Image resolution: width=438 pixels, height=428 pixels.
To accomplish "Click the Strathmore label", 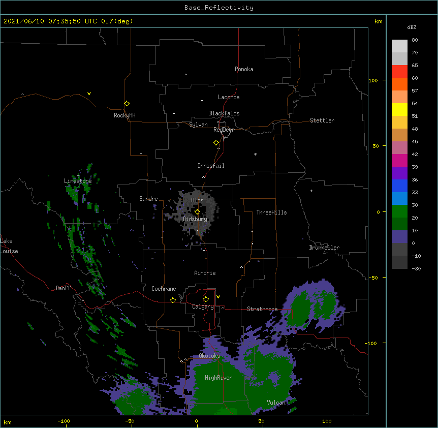I will 262,309.
